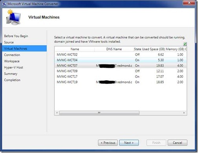Click the 5.30 used space cell
Screen dimensions: 198x153
(161, 60)
